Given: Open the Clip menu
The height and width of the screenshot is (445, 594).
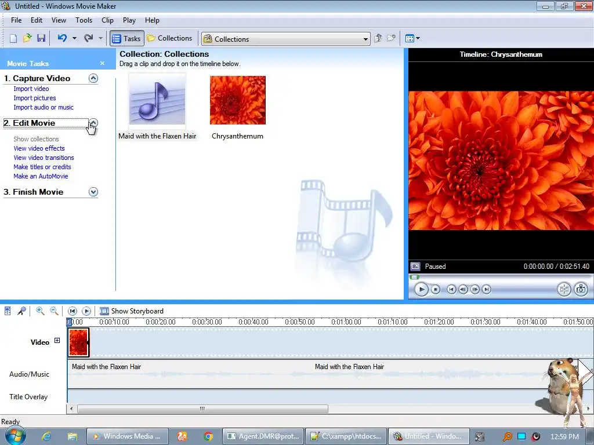Looking at the screenshot, I should coord(107,20).
